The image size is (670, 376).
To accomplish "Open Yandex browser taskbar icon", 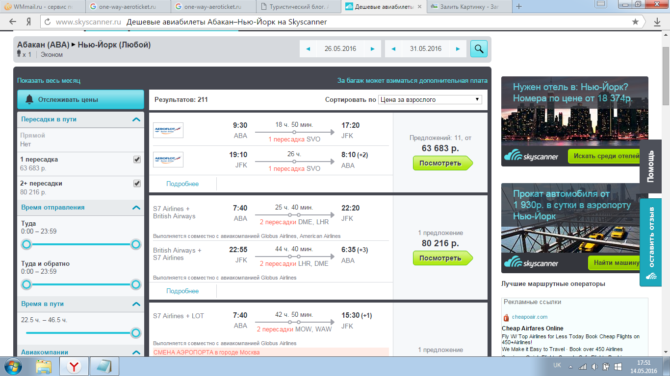I will pos(74,366).
